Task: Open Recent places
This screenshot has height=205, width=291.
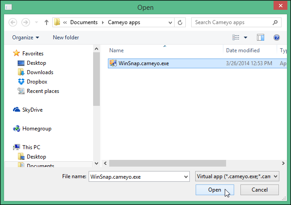Action: click(x=43, y=91)
